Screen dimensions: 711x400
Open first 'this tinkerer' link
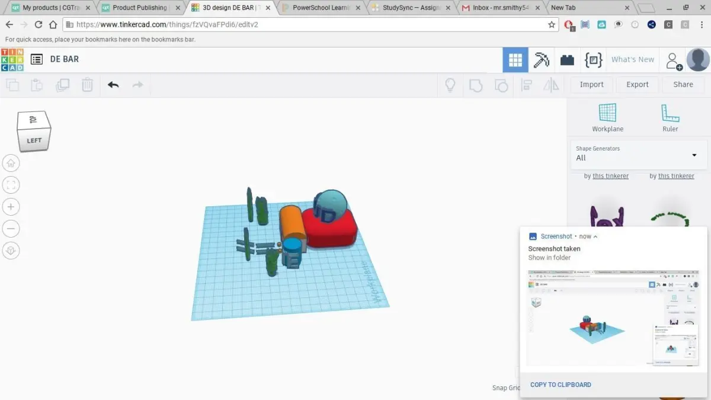611,176
